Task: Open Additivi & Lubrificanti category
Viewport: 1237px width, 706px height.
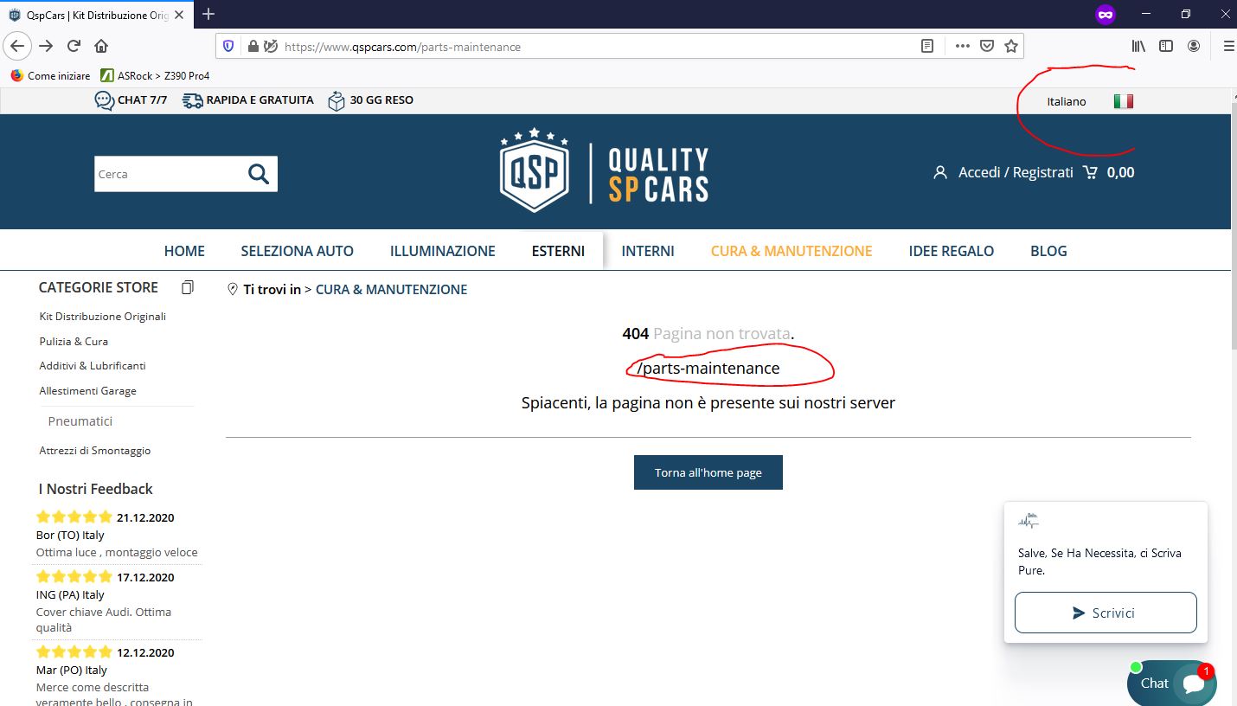Action: click(x=93, y=365)
